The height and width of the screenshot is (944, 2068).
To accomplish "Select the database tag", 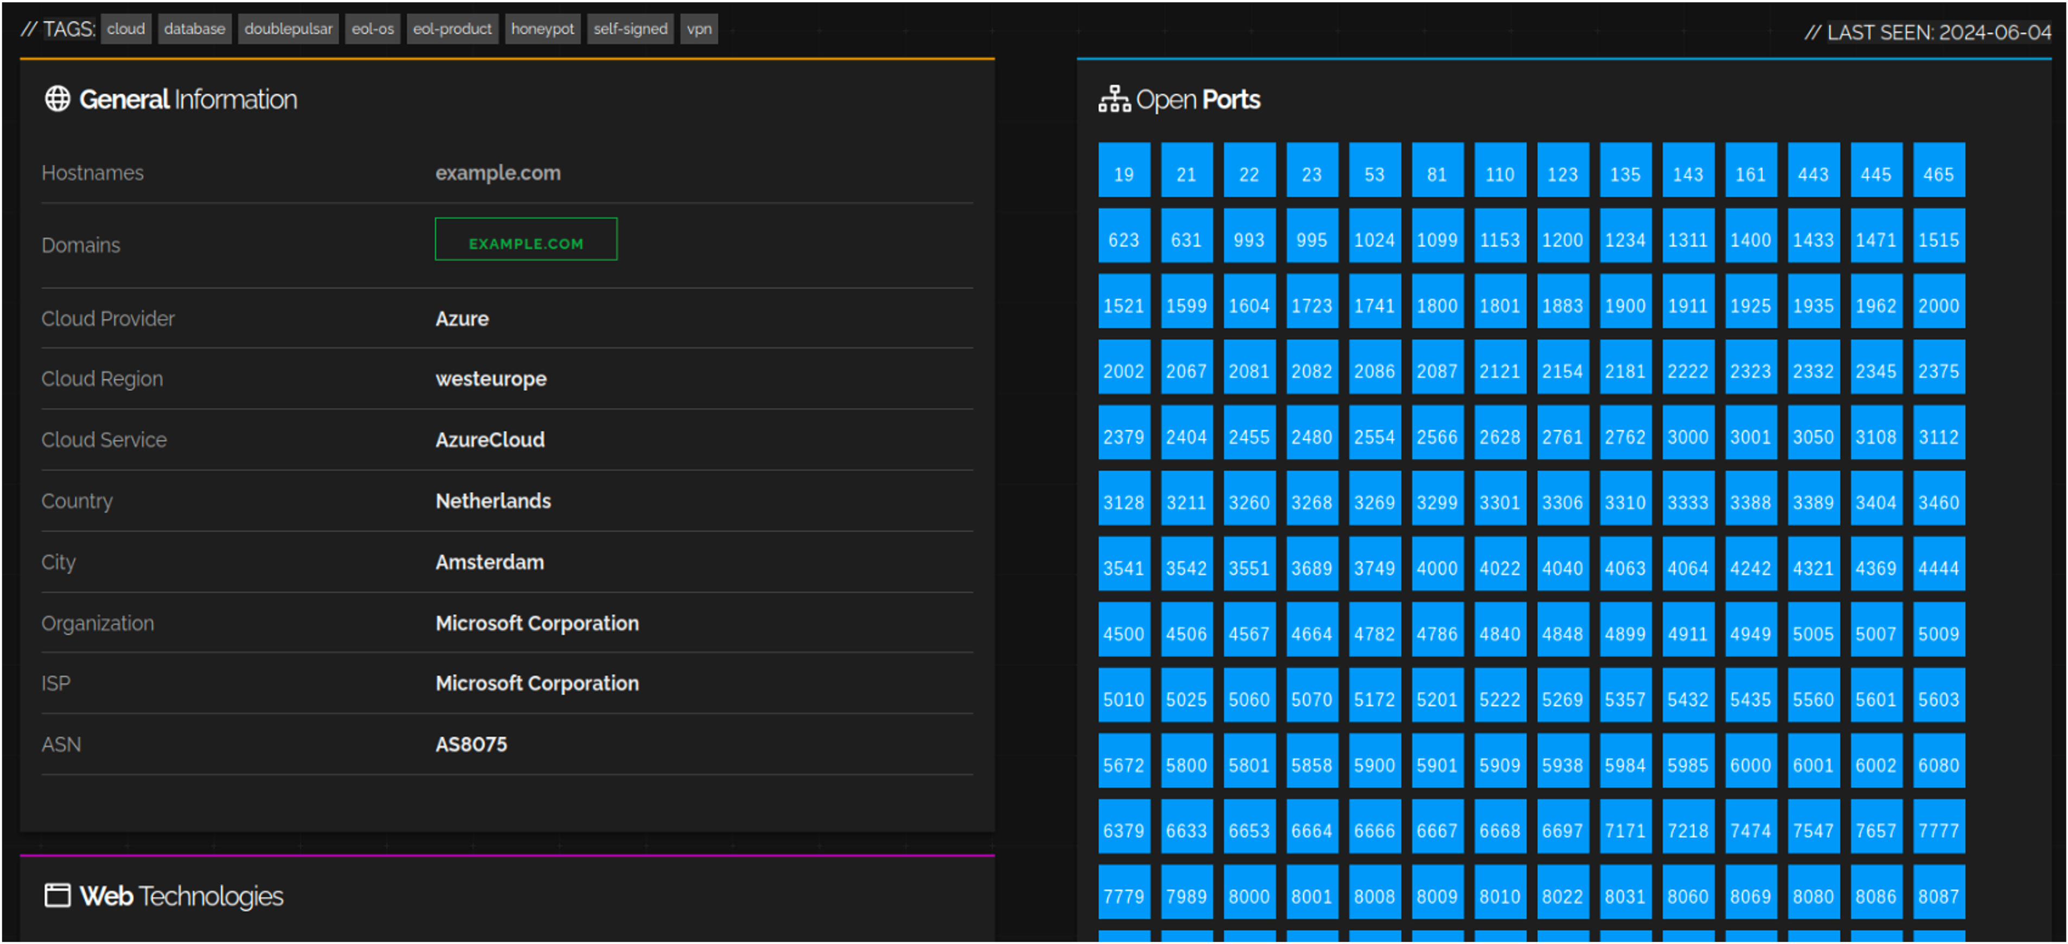I will tap(194, 29).
